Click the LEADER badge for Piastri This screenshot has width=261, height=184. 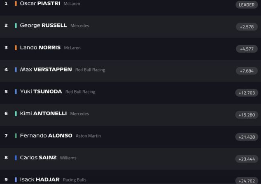[247, 5]
